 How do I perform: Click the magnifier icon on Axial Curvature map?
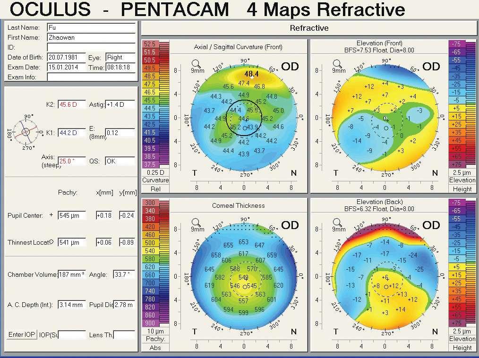(x=196, y=63)
